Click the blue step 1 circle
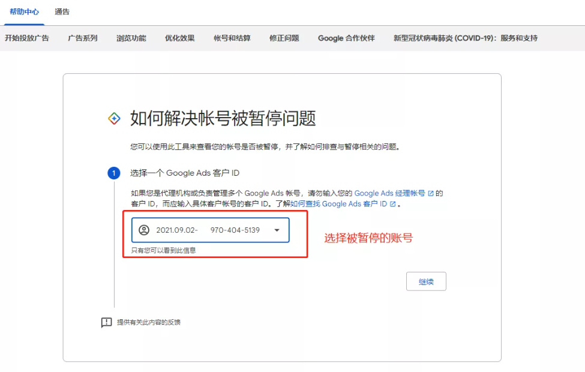The width and height of the screenshot is (585, 372). tap(114, 173)
